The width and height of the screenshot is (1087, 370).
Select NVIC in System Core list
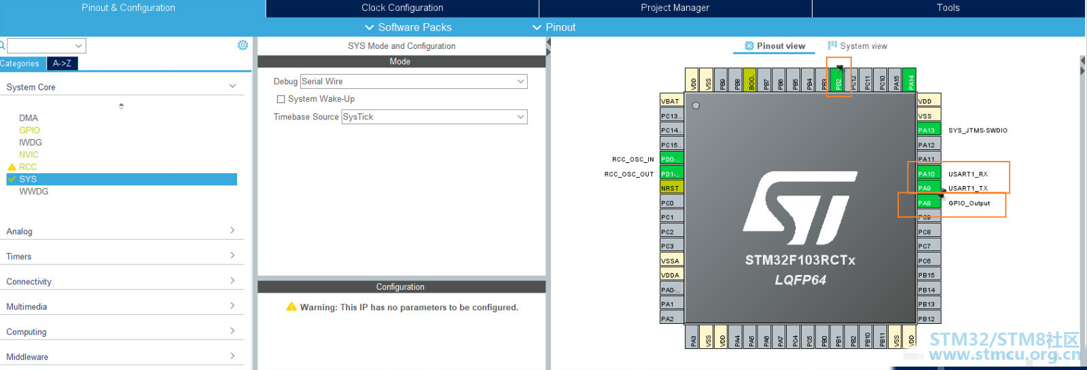click(29, 155)
